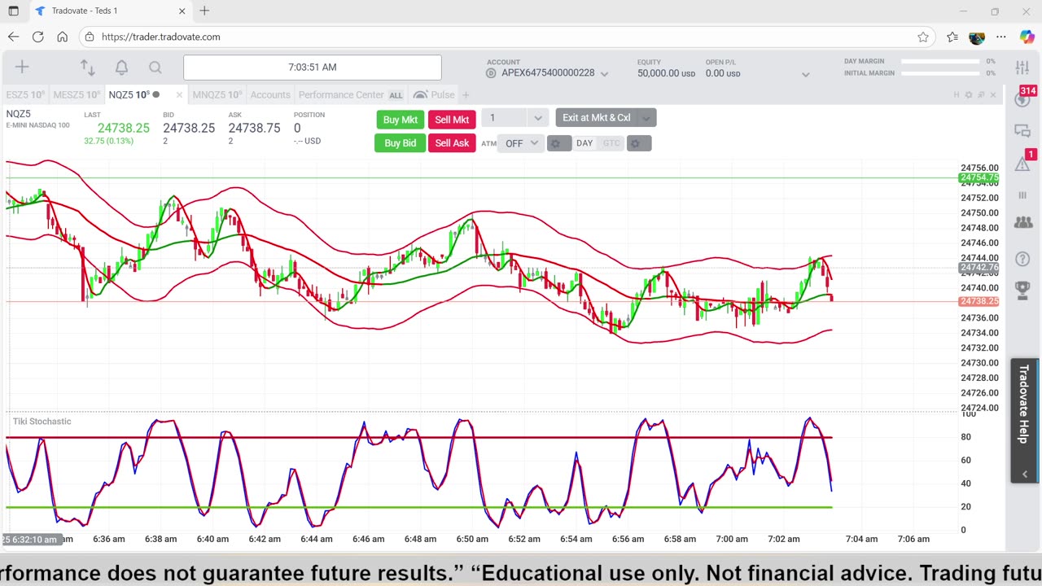Click the Initial Margin progress bar

point(940,73)
